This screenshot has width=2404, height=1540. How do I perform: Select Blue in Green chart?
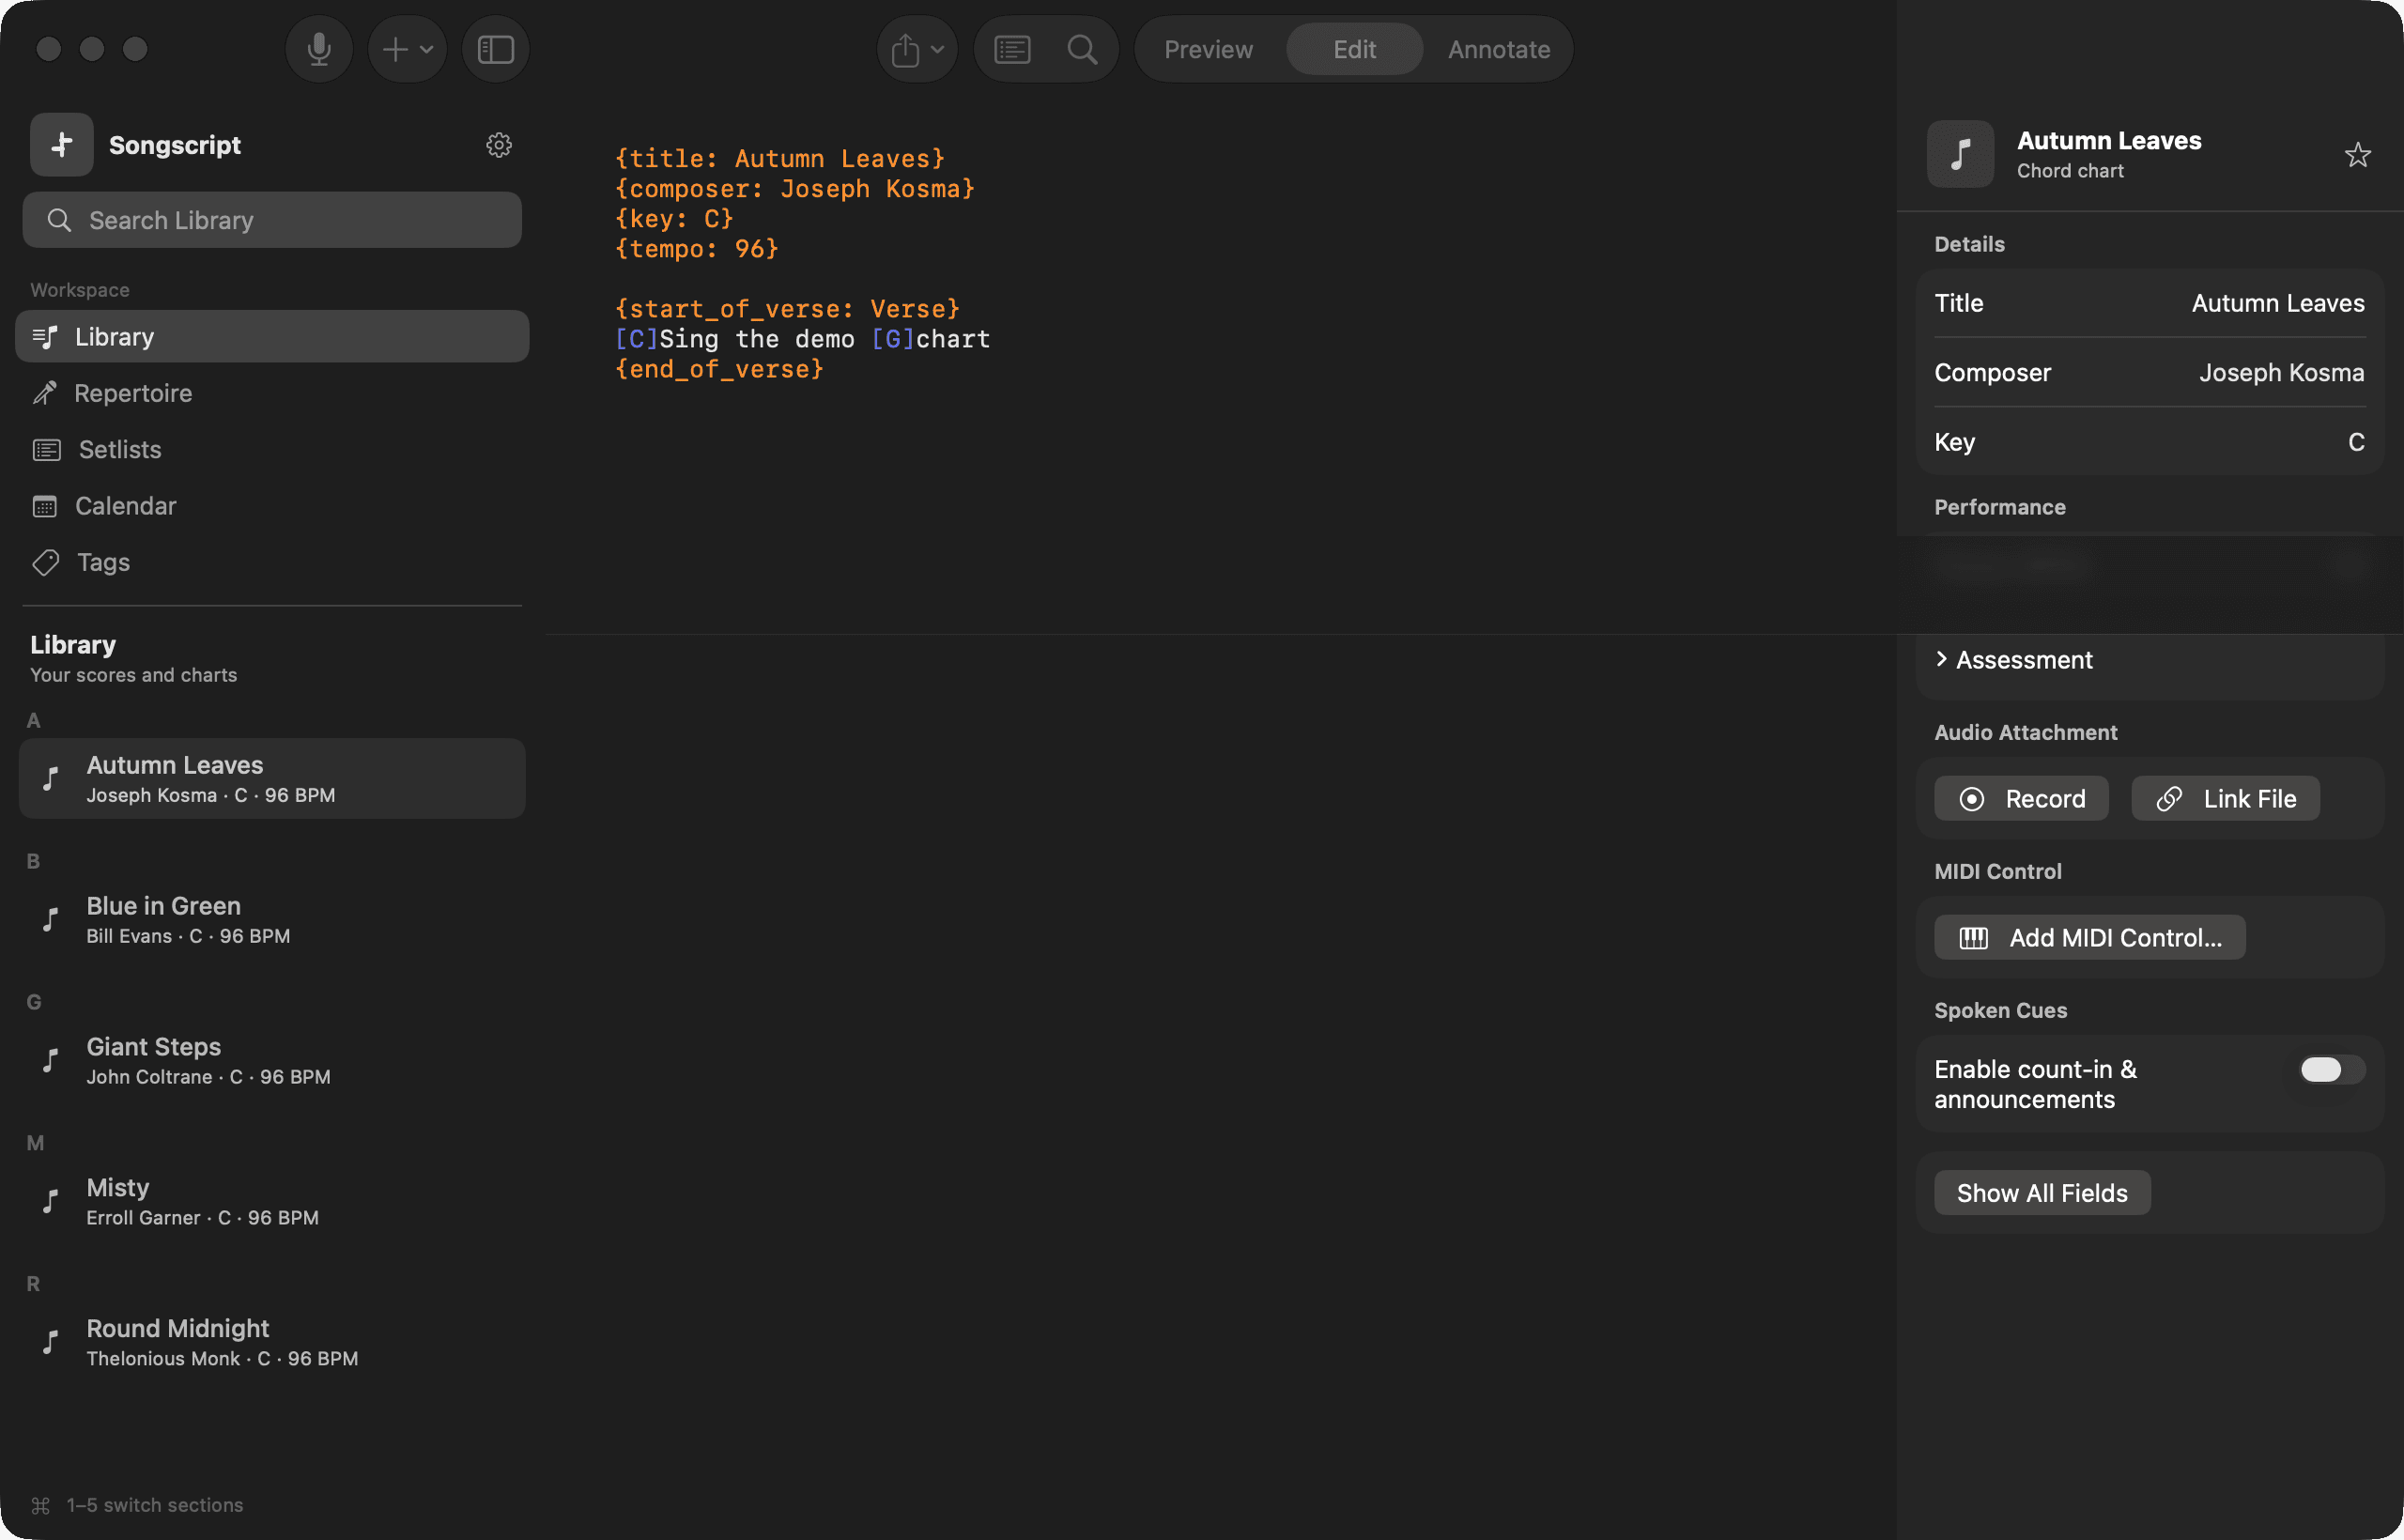(272, 920)
